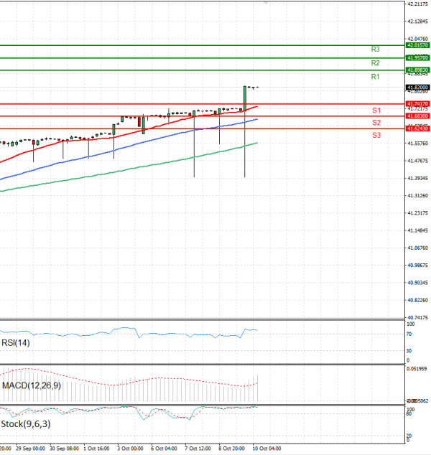This screenshot has height=455, width=431.
Task: Click the S1 support label
Action: pos(376,110)
